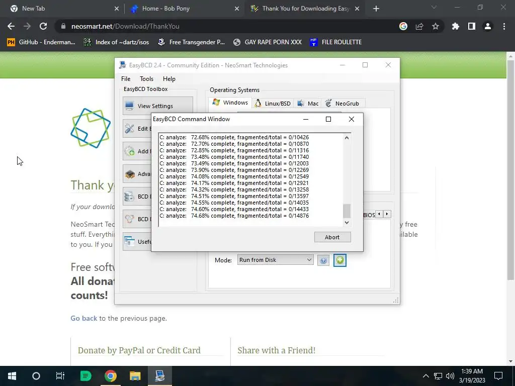Open the FILE ROULETTE bookmark
This screenshot has height=386, width=515.
click(x=335, y=42)
